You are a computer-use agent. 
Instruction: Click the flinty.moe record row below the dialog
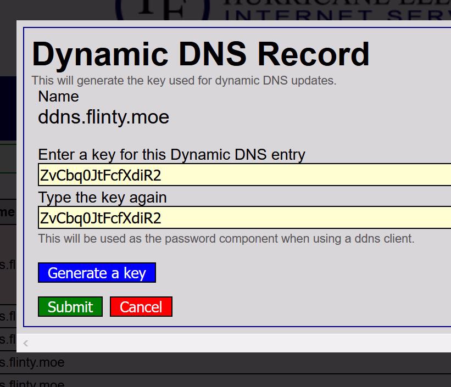pos(33,363)
